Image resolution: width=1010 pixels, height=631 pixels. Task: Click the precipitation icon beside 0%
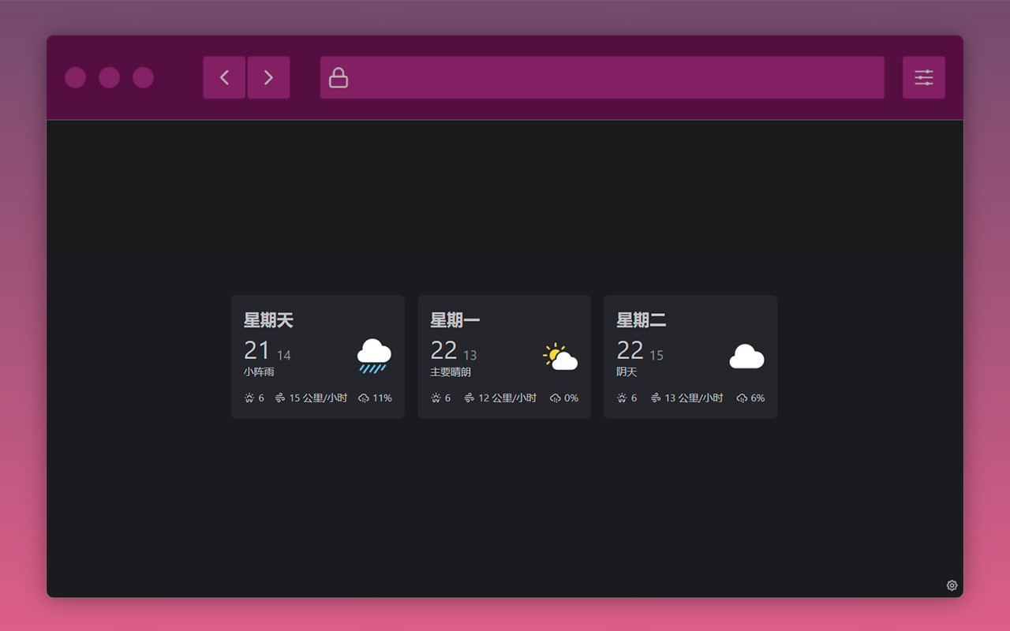point(555,398)
